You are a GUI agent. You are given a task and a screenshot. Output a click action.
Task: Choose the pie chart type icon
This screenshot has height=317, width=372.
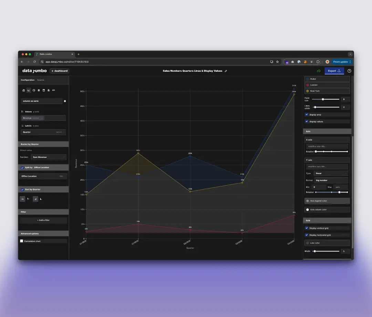[34, 90]
